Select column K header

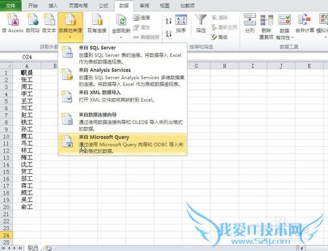(309, 66)
